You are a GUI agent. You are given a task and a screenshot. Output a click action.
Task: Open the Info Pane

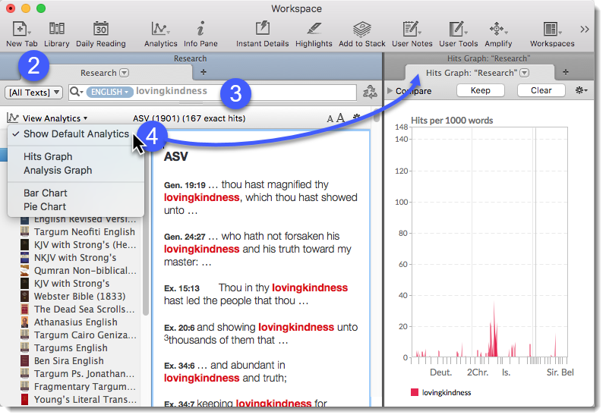[x=200, y=29]
